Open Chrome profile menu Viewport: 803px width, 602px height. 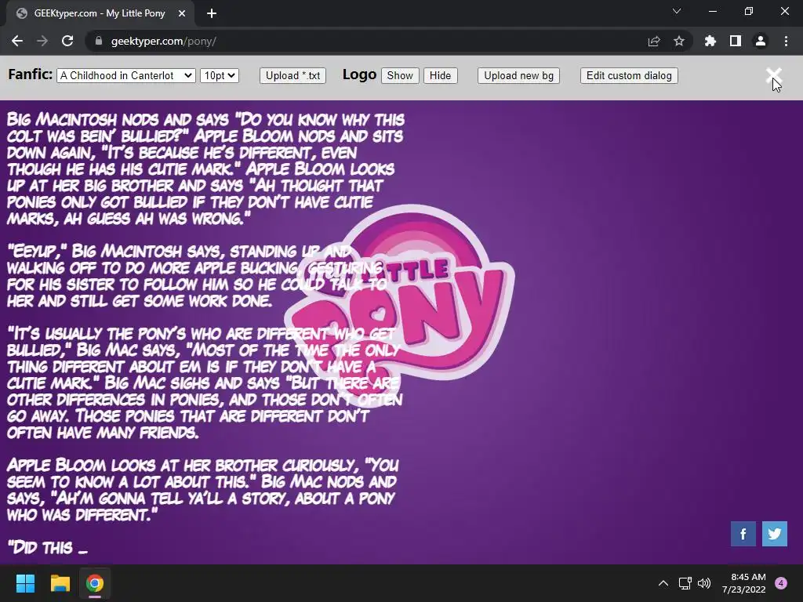(x=761, y=41)
